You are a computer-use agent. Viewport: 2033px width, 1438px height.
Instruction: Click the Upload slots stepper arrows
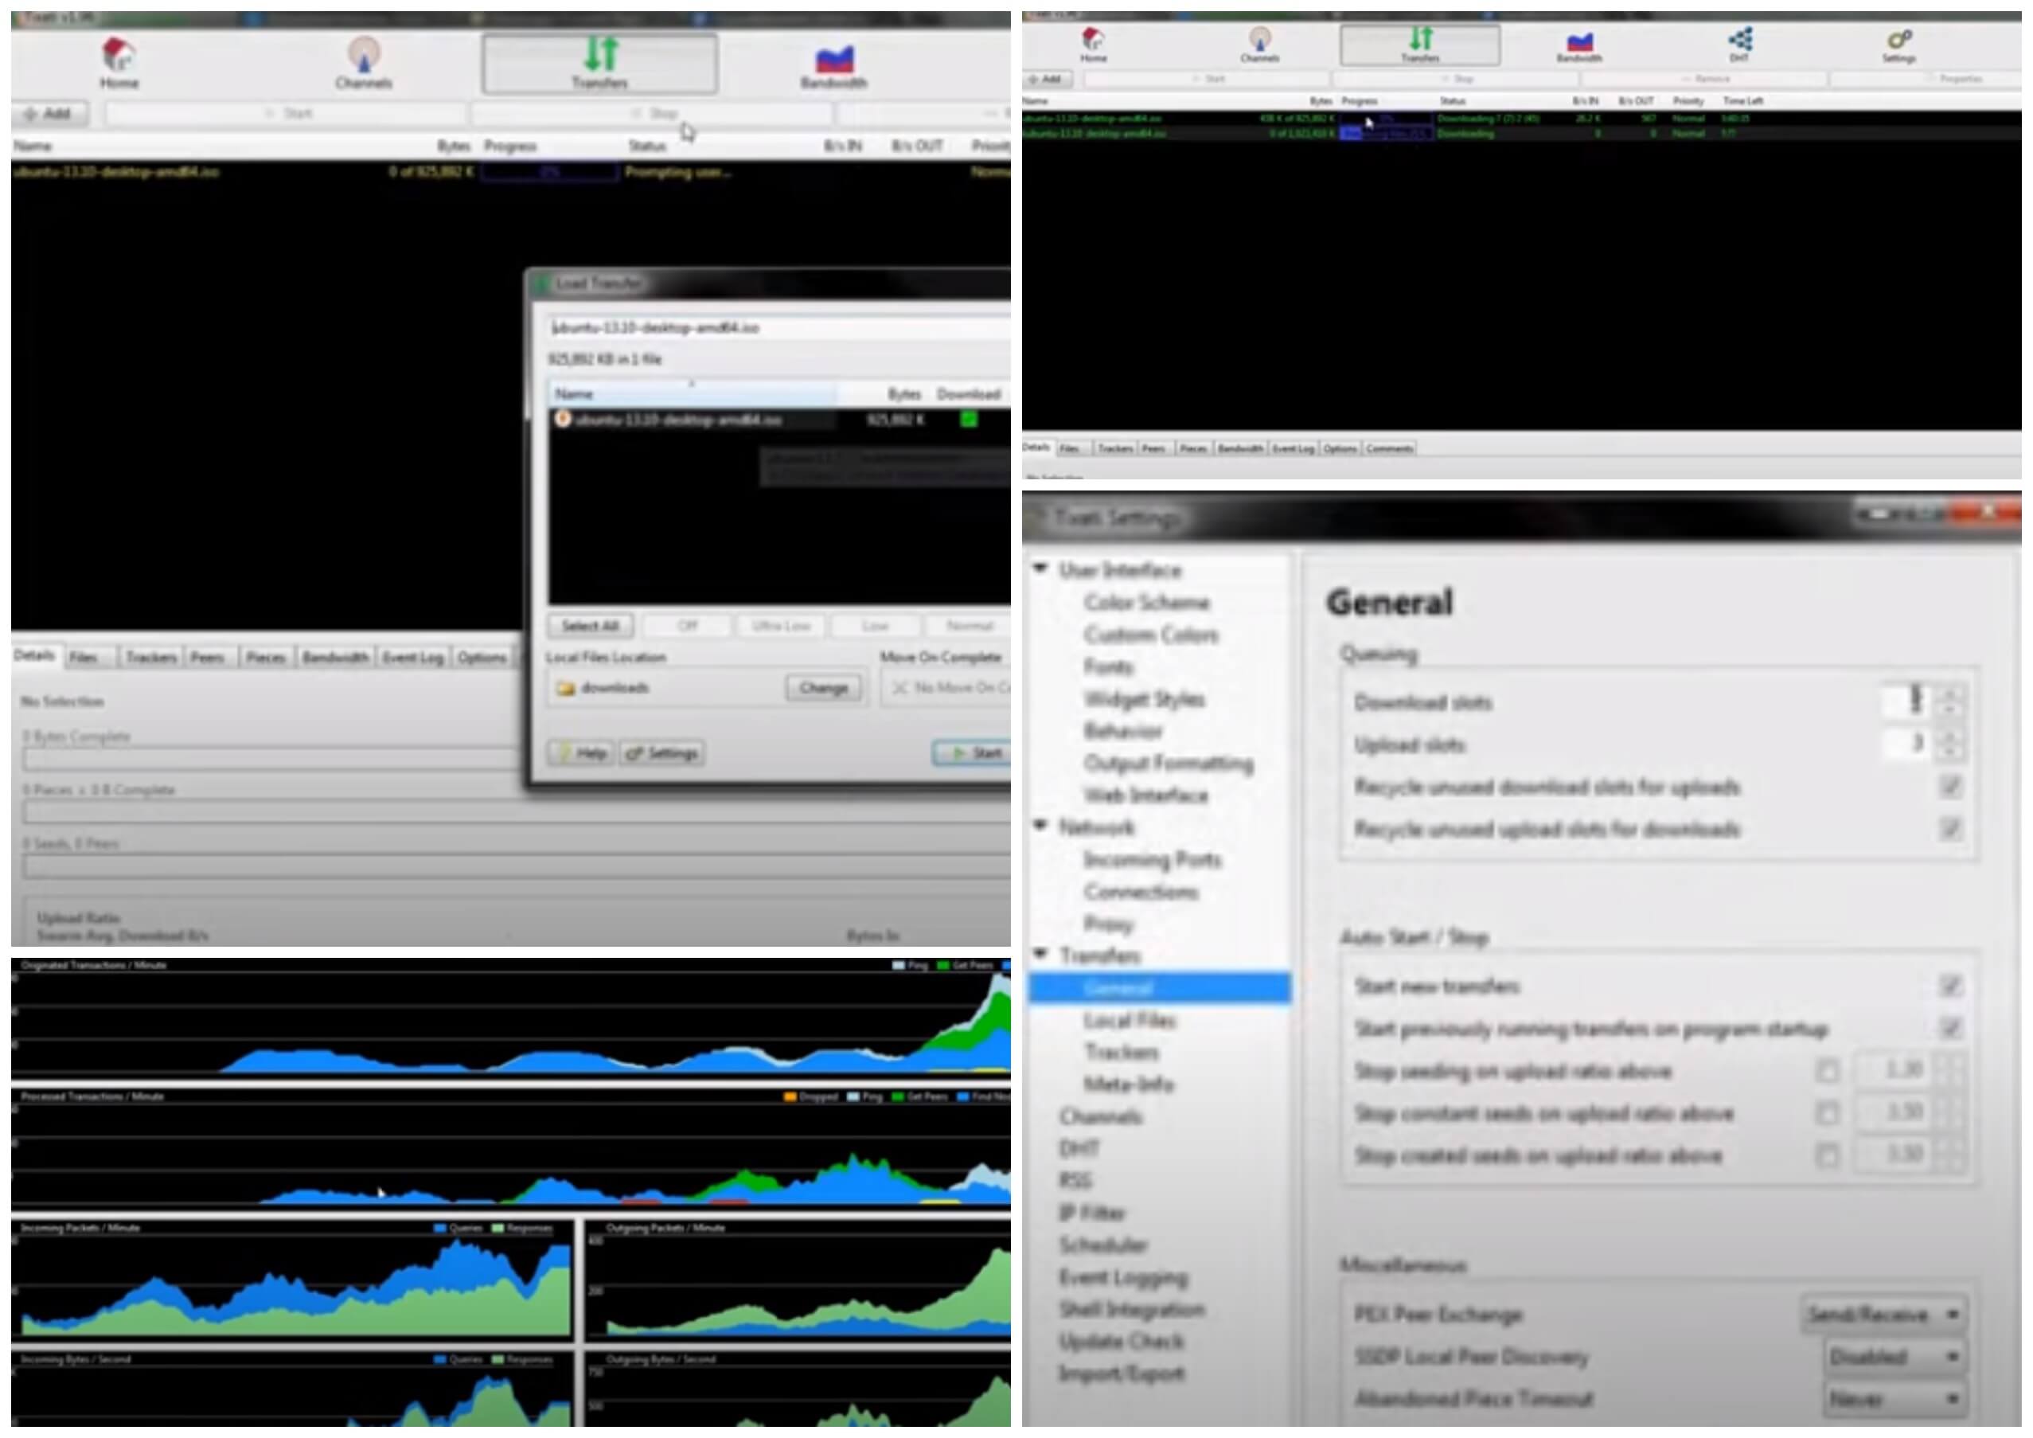1949,744
